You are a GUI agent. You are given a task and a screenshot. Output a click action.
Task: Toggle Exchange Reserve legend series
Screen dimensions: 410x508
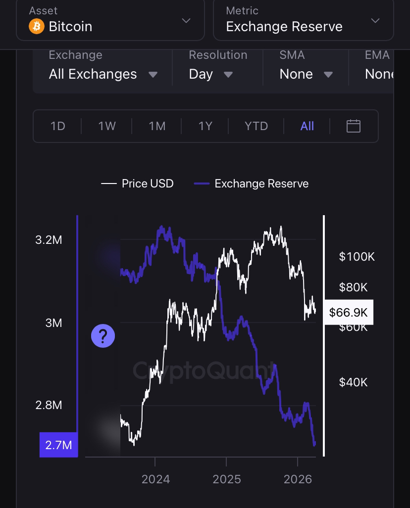coord(251,184)
